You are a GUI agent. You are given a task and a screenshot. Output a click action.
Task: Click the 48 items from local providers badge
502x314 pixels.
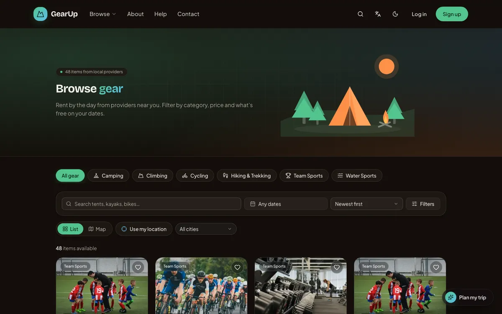pos(92,72)
